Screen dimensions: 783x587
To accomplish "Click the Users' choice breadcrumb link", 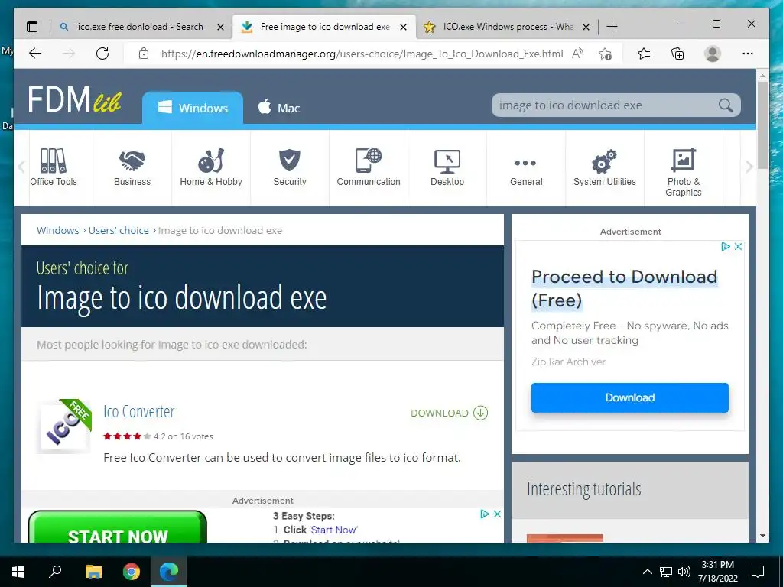I will [119, 230].
